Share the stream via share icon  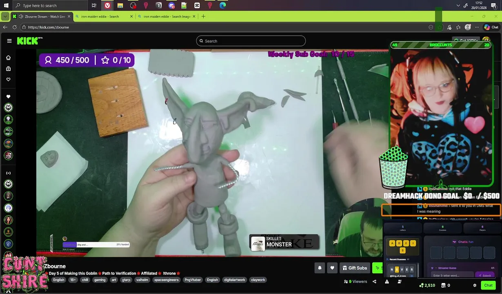pyautogui.click(x=374, y=281)
